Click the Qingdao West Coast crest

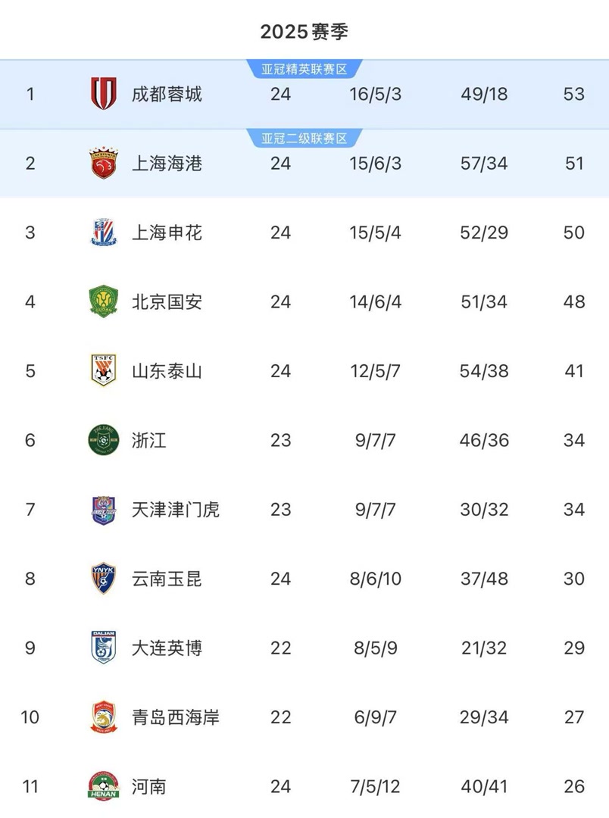click(x=102, y=717)
